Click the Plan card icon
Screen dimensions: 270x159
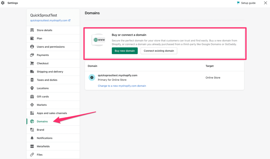(32, 38)
